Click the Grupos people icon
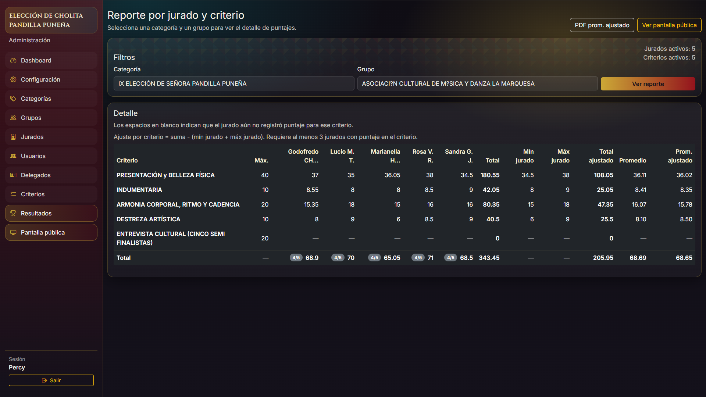 tap(13, 118)
